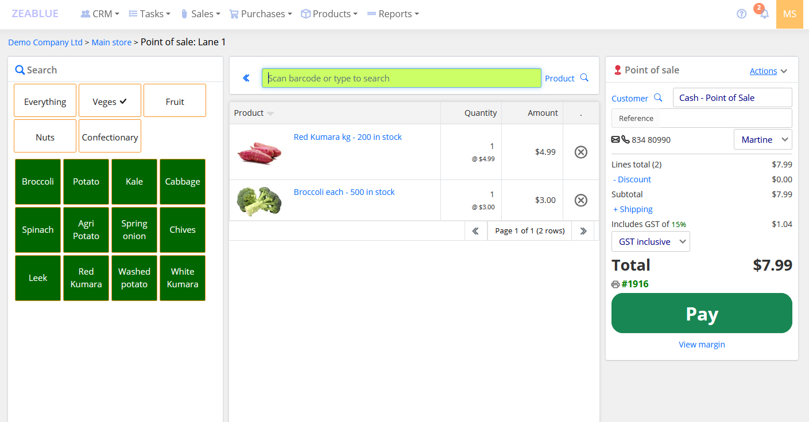Open the Martine salesperson dropdown
This screenshot has height=422, width=809.
[762, 139]
